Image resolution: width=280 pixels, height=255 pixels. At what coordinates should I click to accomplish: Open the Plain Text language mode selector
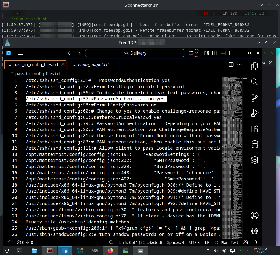click(226, 243)
